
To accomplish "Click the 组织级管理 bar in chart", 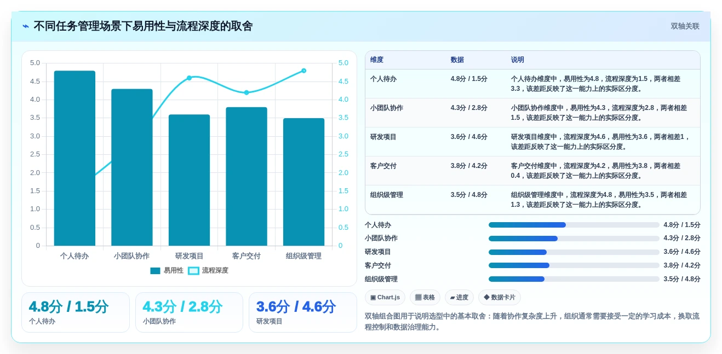I will (x=303, y=182).
